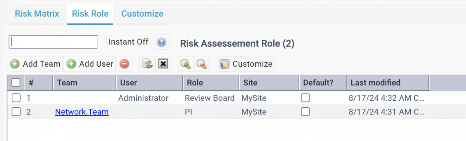Click the zoom out magnifier icon

pos(201,64)
